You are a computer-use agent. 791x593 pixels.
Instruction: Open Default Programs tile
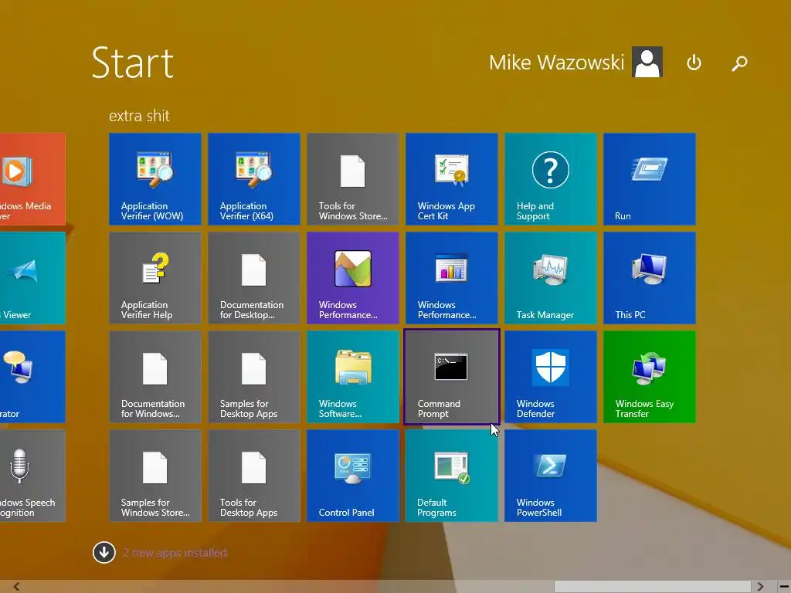[x=451, y=476]
